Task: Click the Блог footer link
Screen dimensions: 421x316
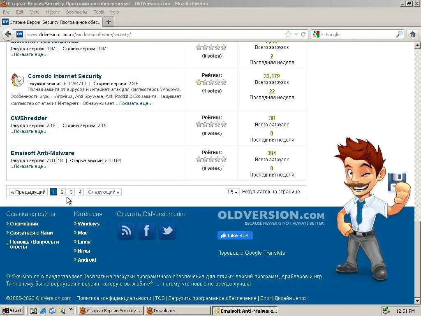Action: (266, 298)
